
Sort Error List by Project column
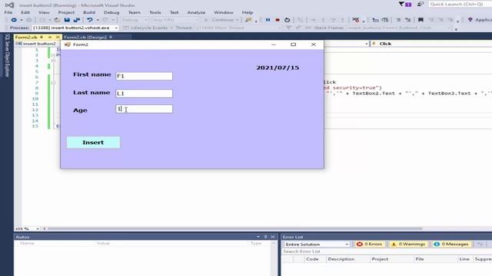click(x=380, y=259)
